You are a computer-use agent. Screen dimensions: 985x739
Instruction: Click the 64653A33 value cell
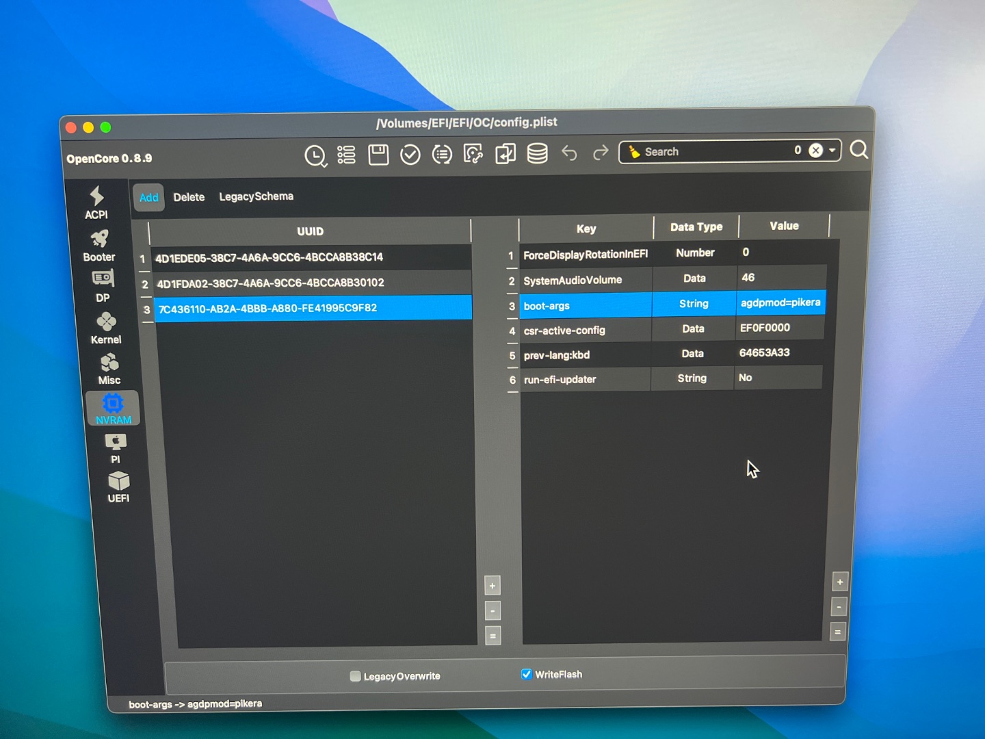coord(779,352)
